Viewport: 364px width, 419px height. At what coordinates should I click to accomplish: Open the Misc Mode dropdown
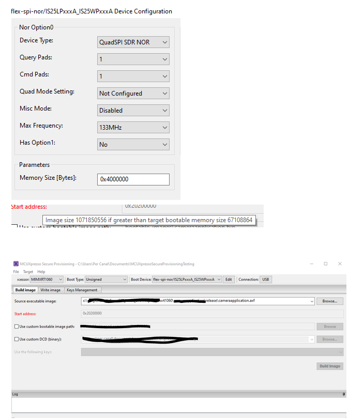pyautogui.click(x=133, y=111)
